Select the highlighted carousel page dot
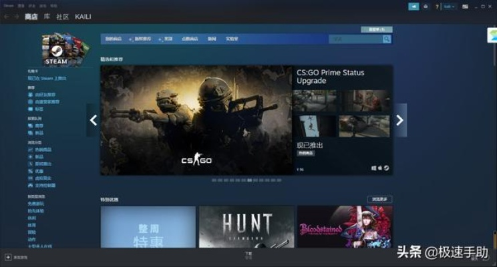The image size is (497, 267). (249, 180)
